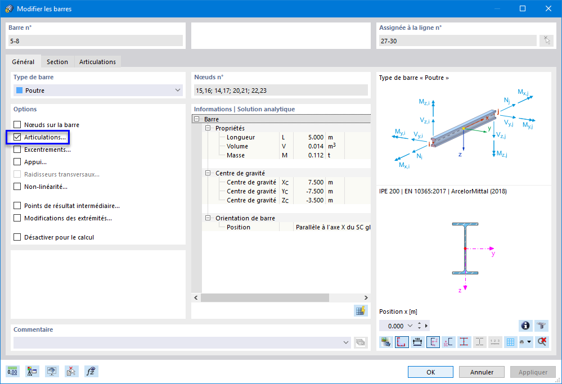Click the Position x play arrow
Image resolution: width=562 pixels, height=384 pixels.
coord(426,326)
